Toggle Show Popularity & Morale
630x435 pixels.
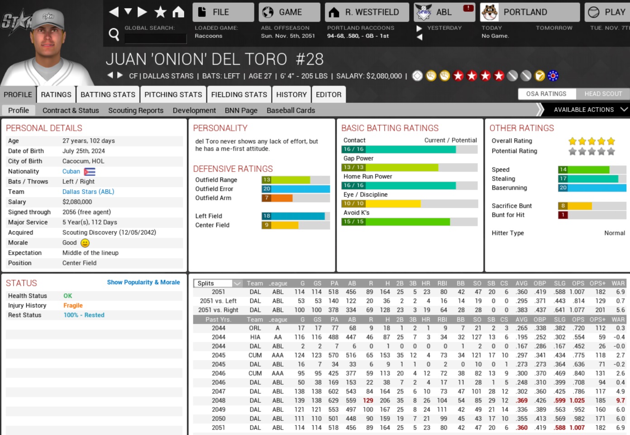[143, 282]
